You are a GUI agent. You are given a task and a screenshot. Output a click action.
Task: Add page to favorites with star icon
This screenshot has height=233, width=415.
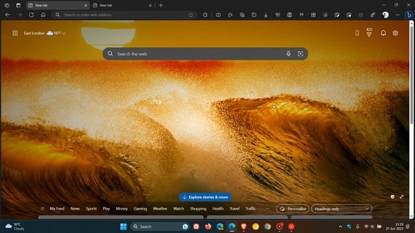pyautogui.click(x=191, y=15)
